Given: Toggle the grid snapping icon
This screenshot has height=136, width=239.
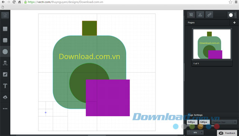Looking at the screenshot, I should point(191,15).
